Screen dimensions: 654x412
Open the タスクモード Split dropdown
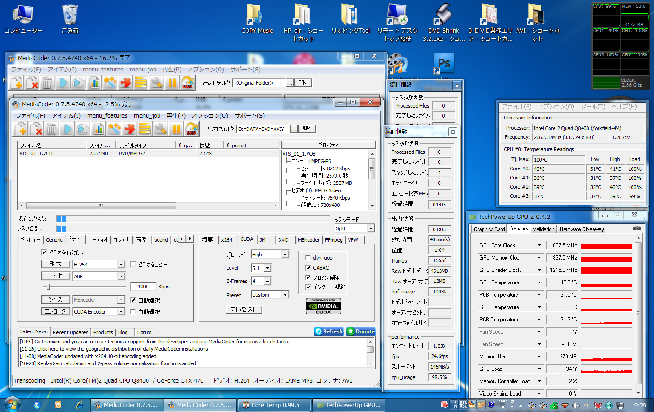point(371,228)
